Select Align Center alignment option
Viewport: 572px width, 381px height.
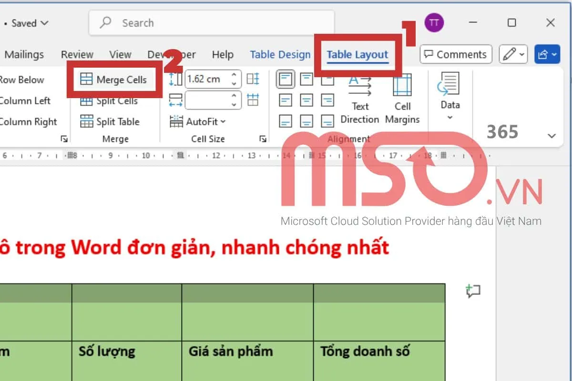pyautogui.click(x=306, y=100)
